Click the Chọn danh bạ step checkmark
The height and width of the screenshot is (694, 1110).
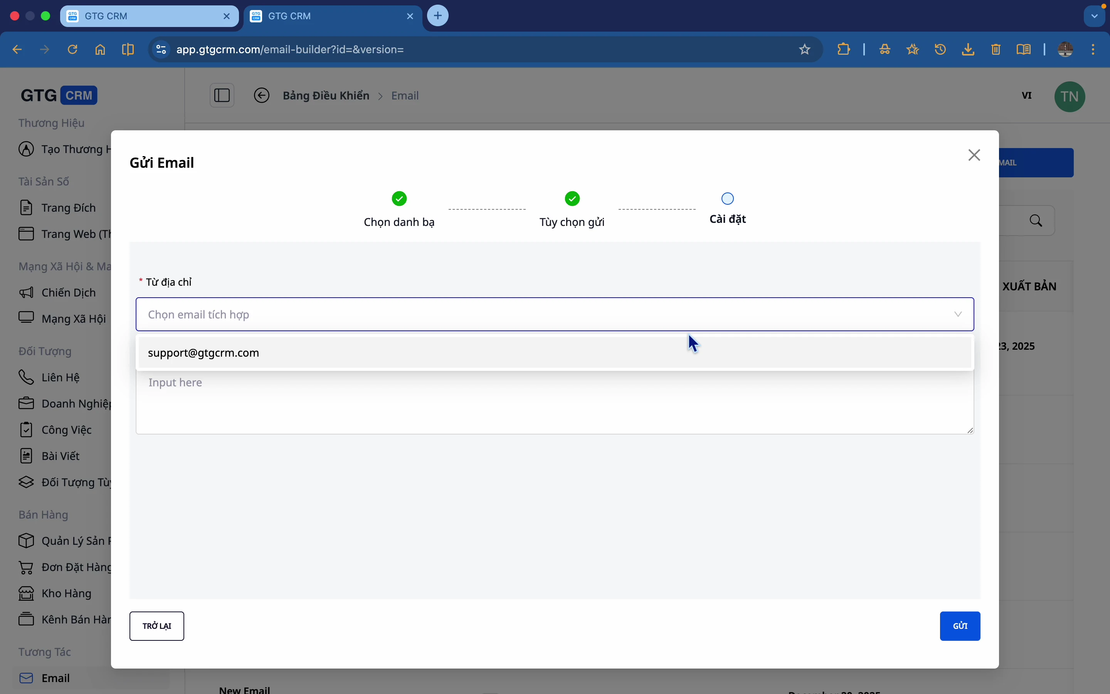(399, 199)
